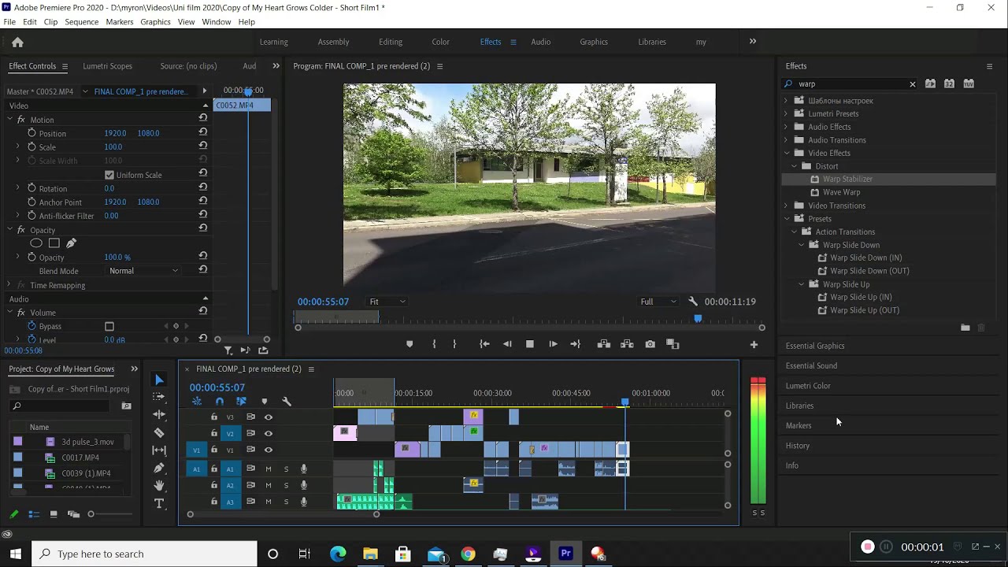1008x567 pixels.
Task: Open timeline display settings wrench
Action: (287, 402)
